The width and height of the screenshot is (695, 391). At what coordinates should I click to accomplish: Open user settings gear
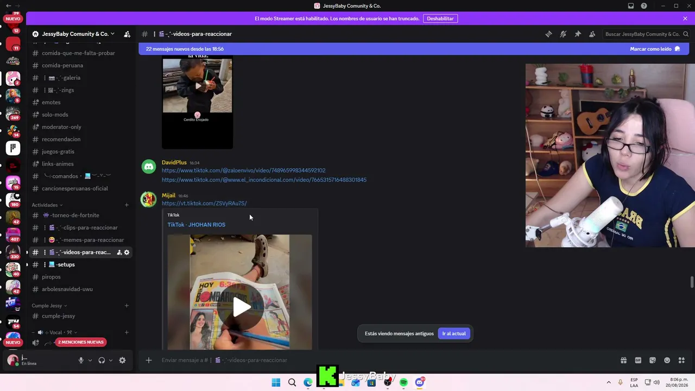coord(122,360)
